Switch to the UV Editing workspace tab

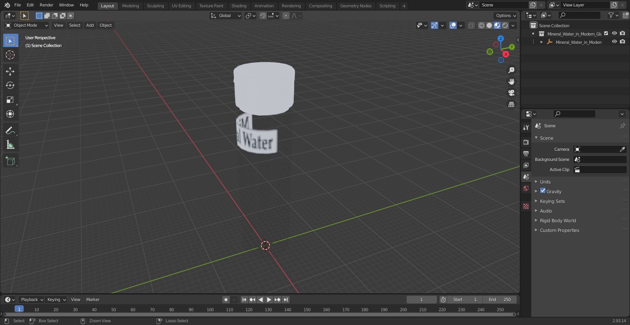point(181,6)
